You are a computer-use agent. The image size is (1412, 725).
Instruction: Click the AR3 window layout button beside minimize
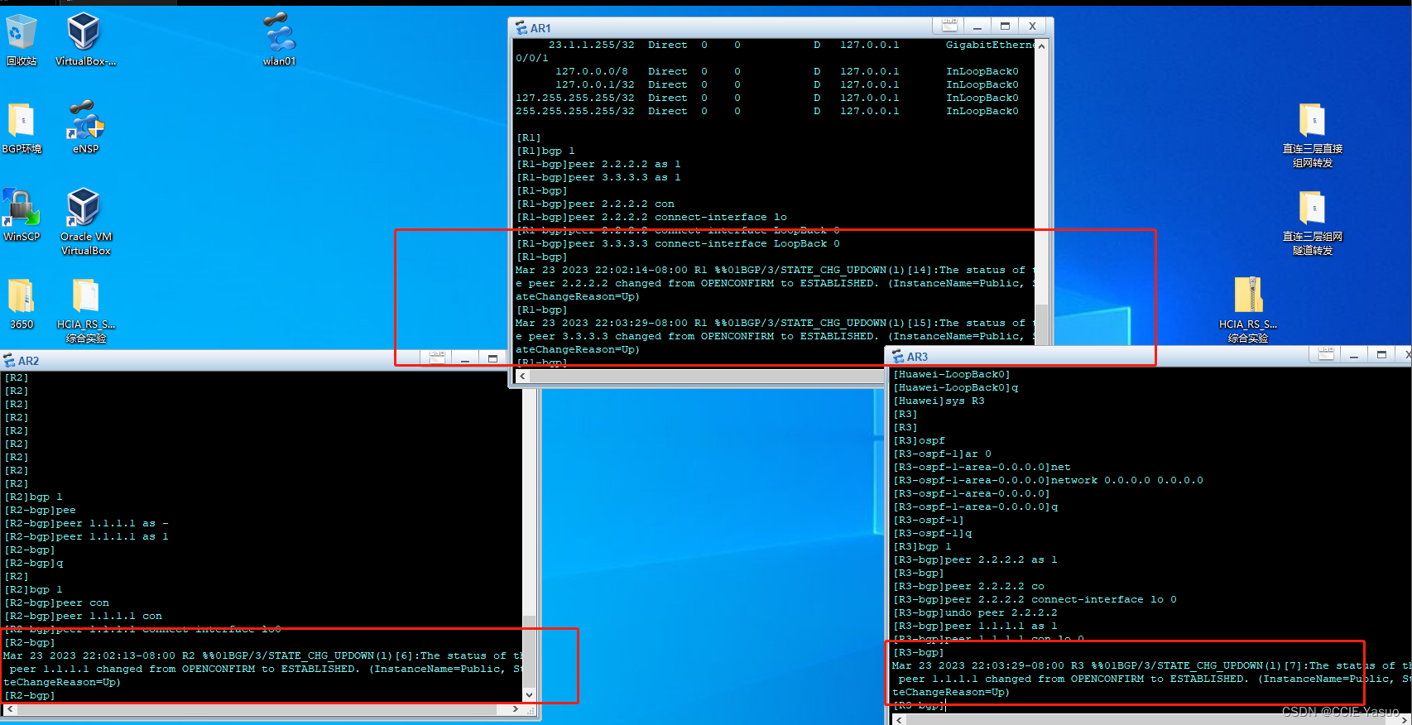(x=1326, y=354)
